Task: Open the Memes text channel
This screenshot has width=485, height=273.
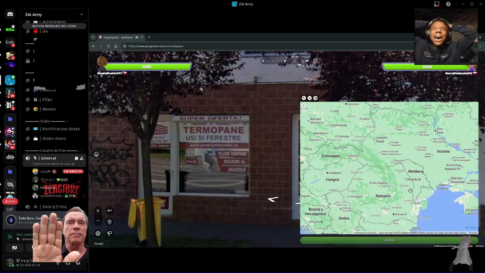Action: tap(49, 109)
